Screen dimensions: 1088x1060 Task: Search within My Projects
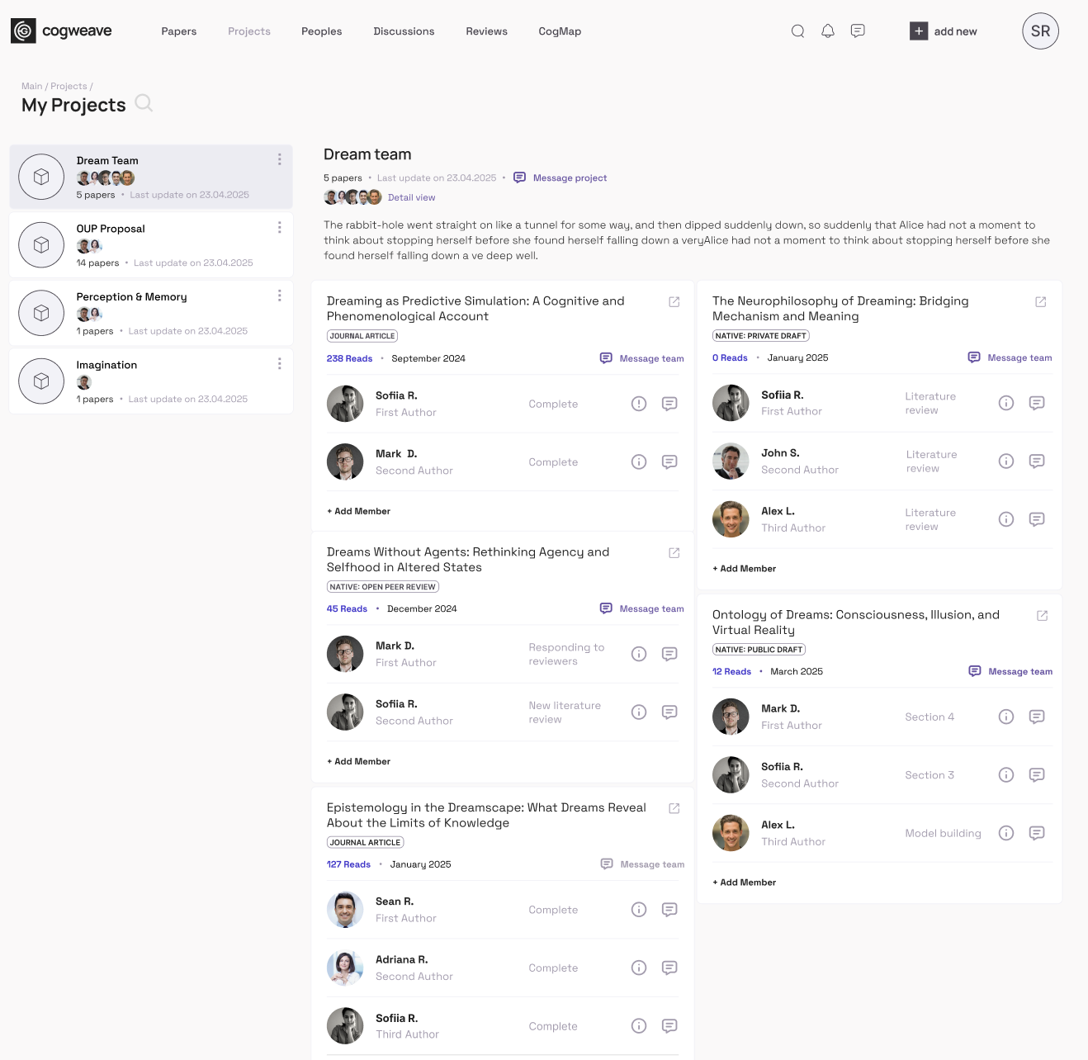144,103
